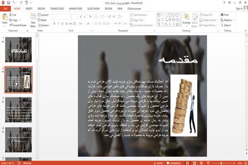Switch to Normal view icon
This screenshot has height=165, width=248.
[x=188, y=163]
